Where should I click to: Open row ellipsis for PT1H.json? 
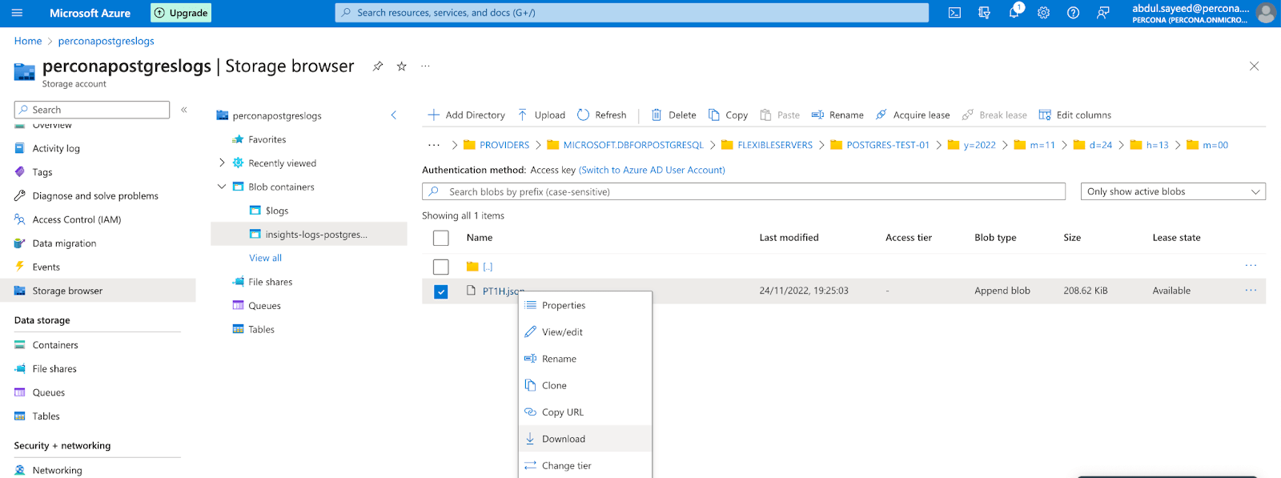pos(1251,291)
